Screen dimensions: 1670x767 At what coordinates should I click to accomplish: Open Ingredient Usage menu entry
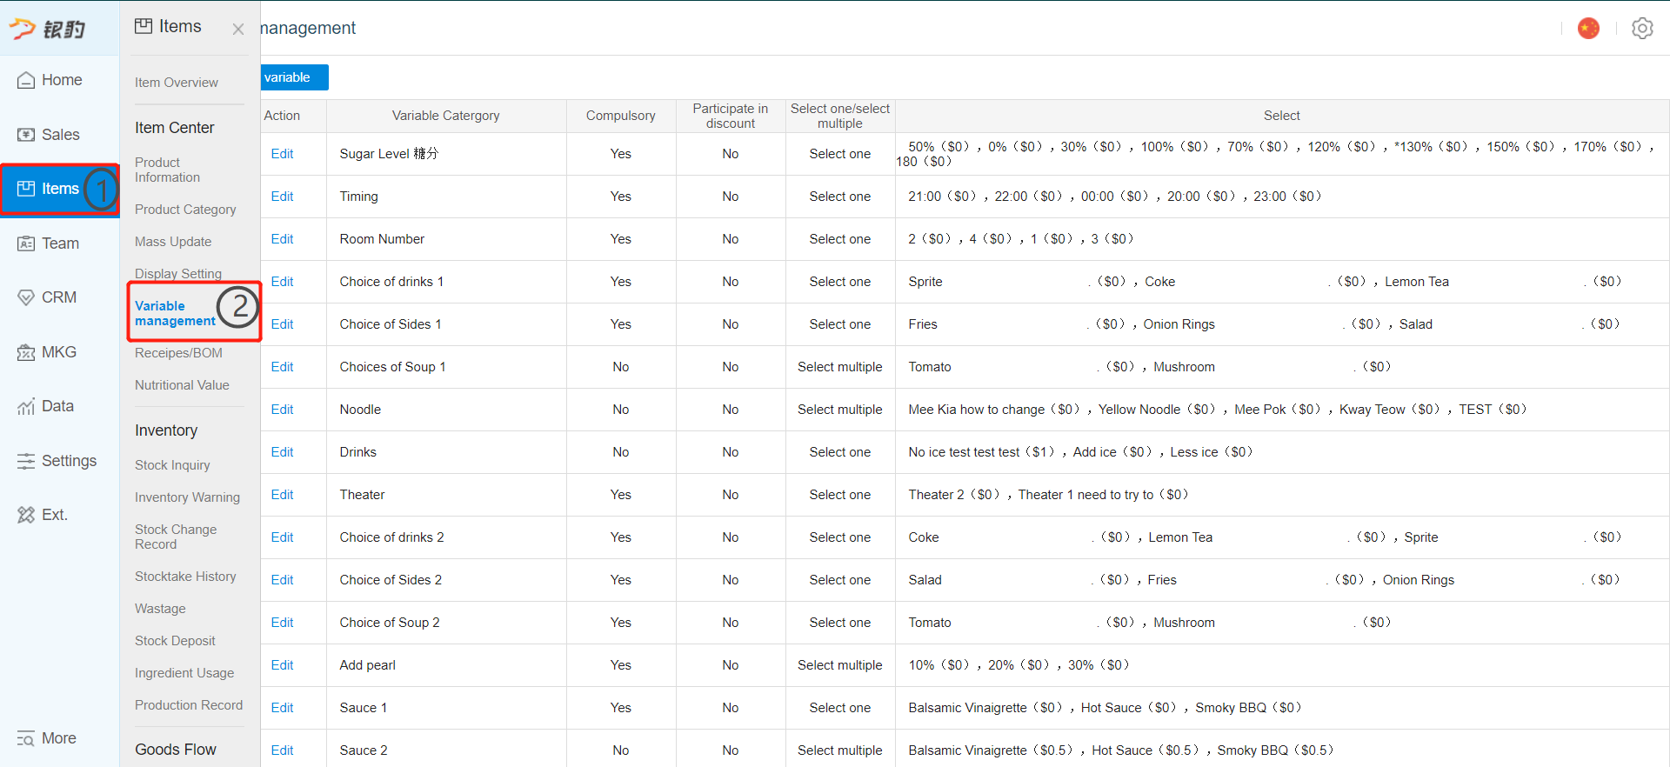tap(184, 673)
